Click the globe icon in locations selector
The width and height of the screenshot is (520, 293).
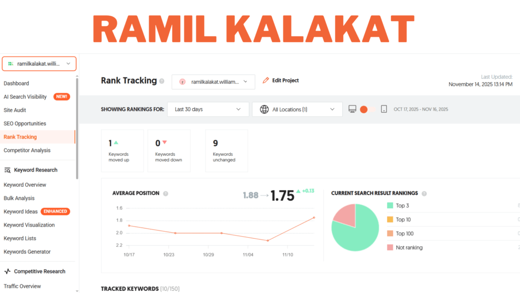(x=264, y=109)
